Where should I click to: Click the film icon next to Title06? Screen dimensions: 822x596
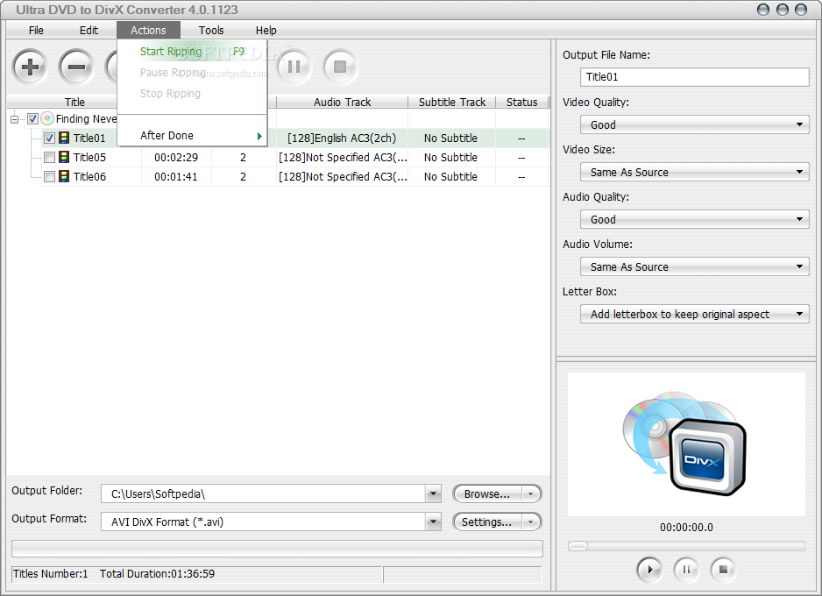(64, 176)
